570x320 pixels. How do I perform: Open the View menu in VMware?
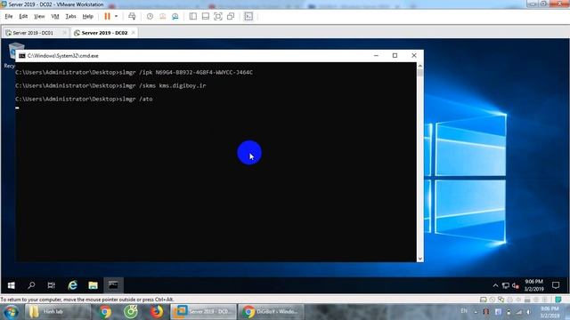coord(39,16)
